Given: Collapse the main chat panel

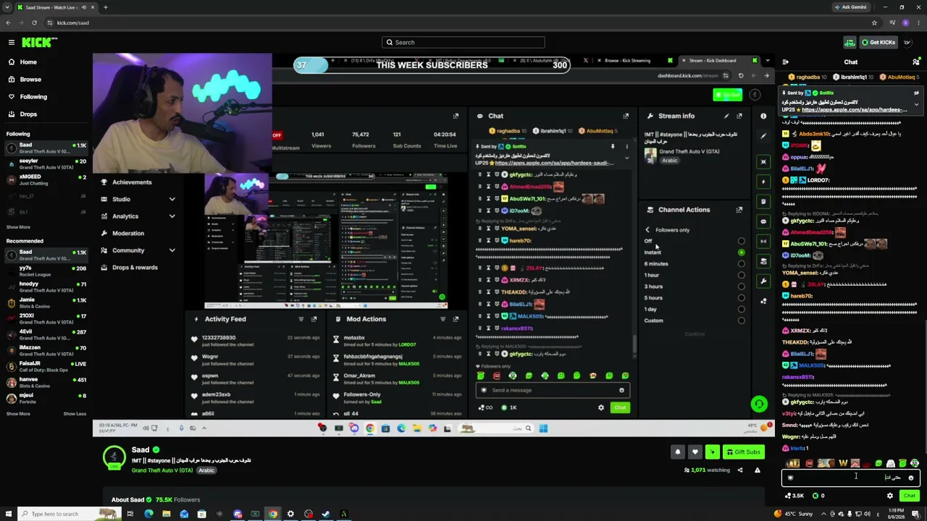Looking at the screenshot, I should (786, 62).
